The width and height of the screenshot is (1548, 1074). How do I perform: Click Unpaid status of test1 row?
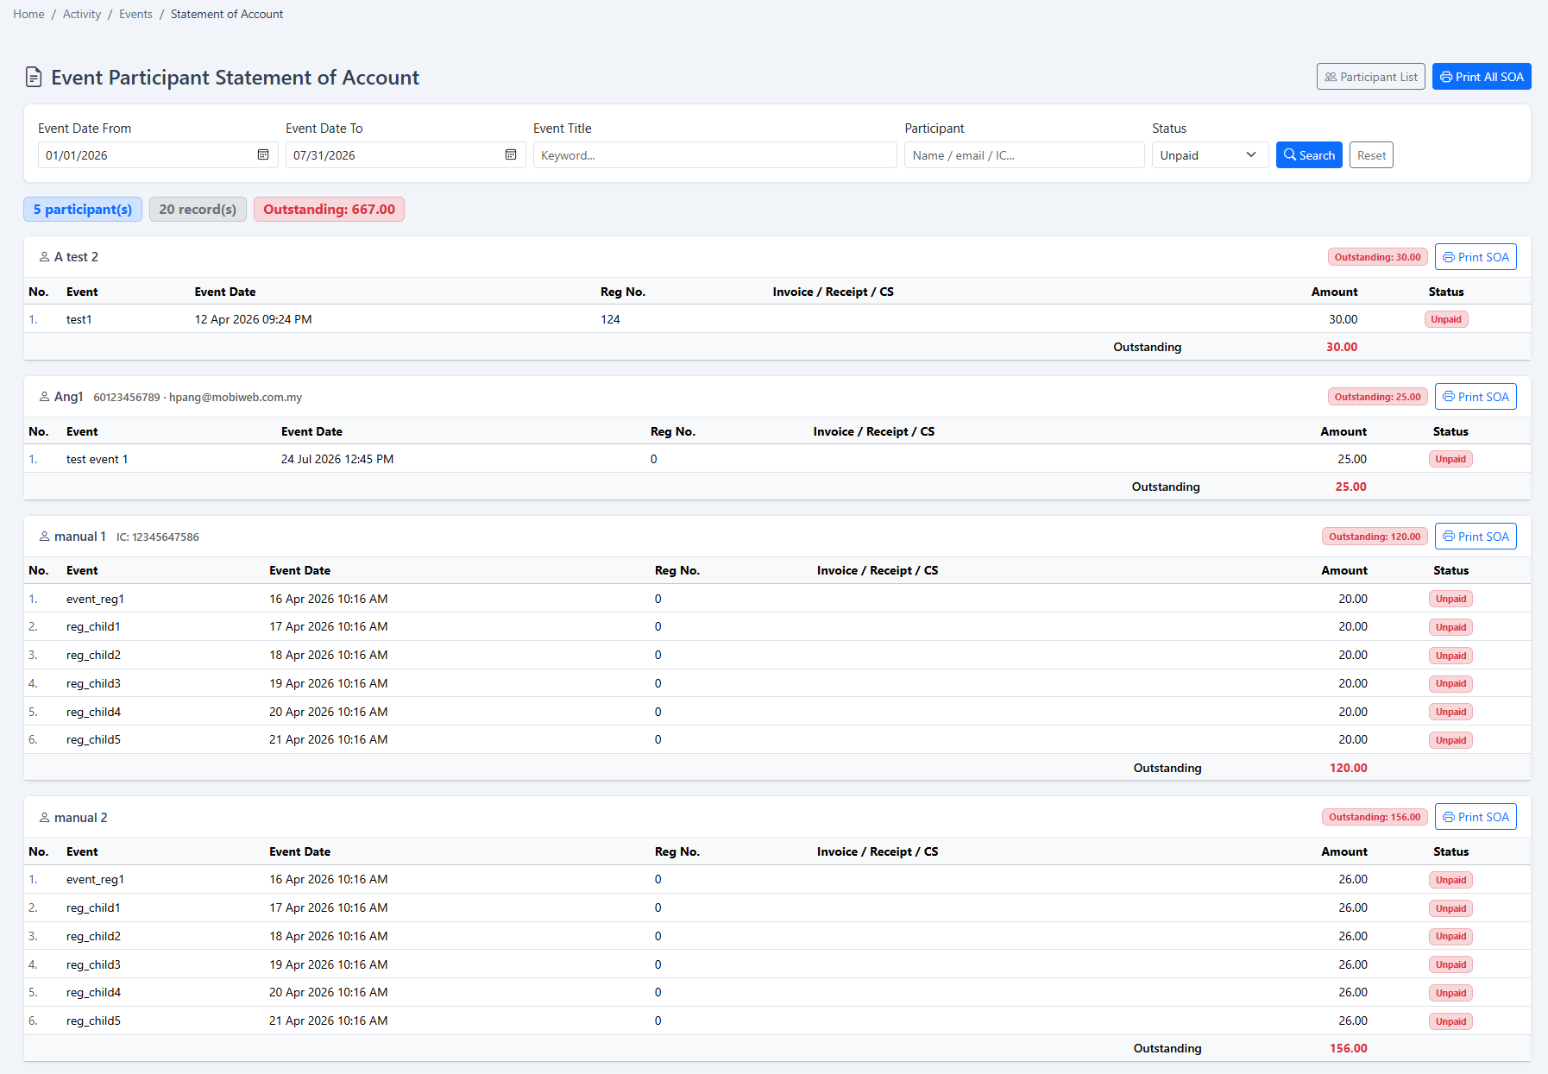point(1446,319)
